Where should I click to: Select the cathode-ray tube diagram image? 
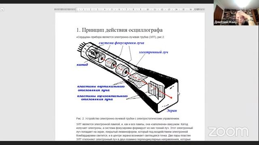128,77
